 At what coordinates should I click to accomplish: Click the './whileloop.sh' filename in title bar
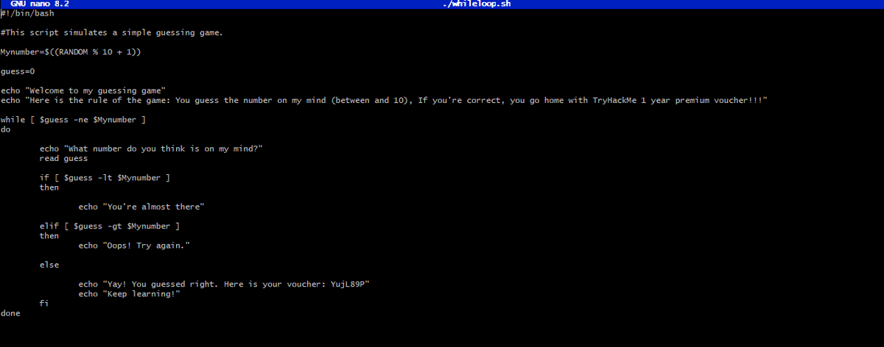click(x=477, y=4)
